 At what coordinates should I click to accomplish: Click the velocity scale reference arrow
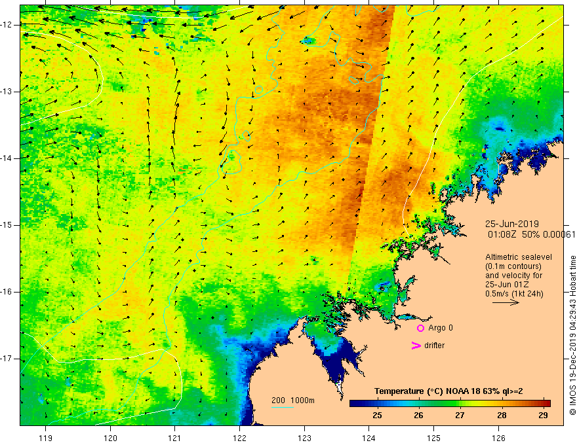[506, 302]
